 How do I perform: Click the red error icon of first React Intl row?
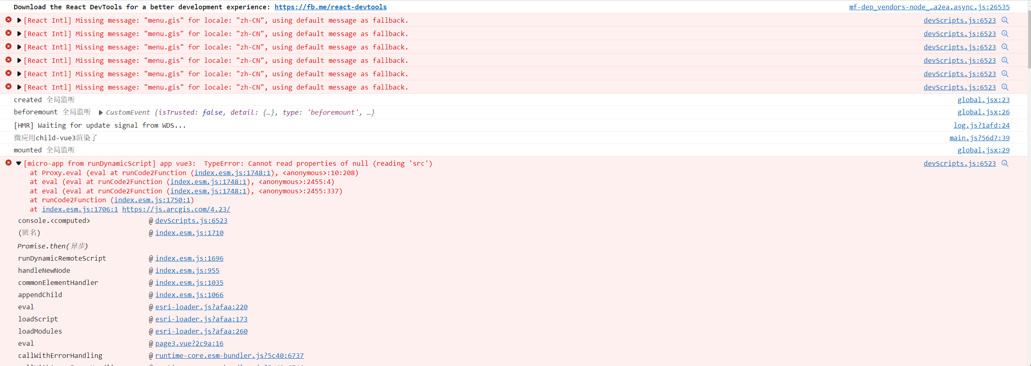9,19
